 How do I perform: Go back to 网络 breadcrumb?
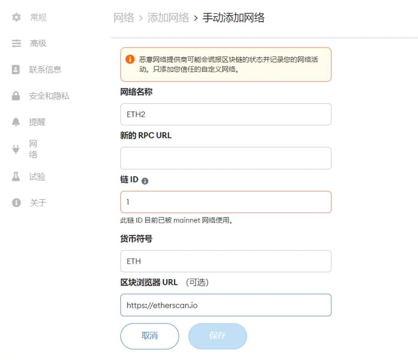[x=124, y=18]
